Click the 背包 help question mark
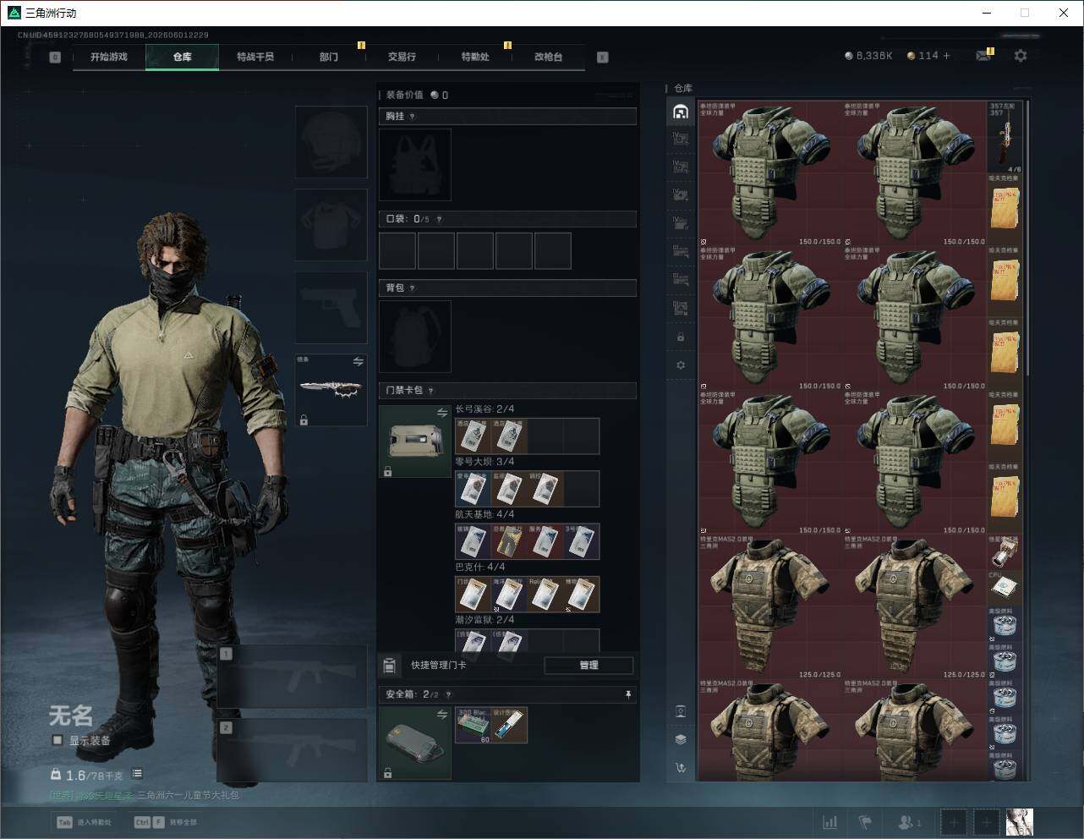Image resolution: width=1084 pixels, height=839 pixels. [413, 288]
